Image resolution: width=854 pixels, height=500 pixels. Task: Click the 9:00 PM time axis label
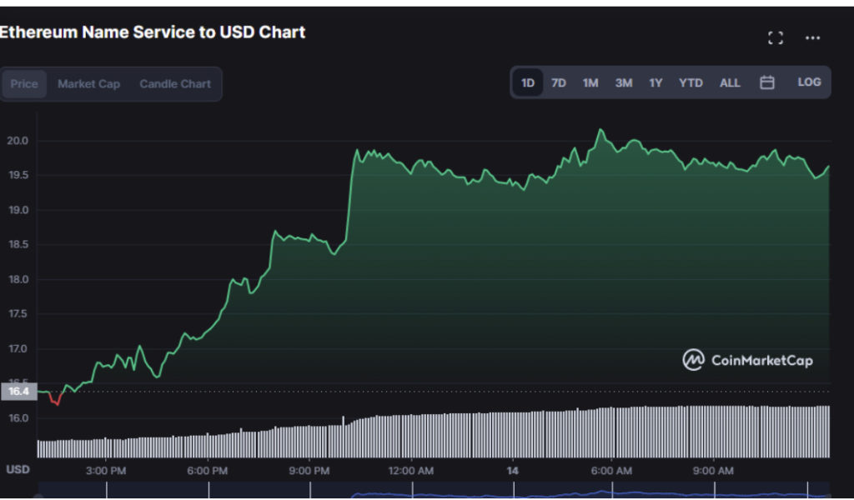pos(309,471)
